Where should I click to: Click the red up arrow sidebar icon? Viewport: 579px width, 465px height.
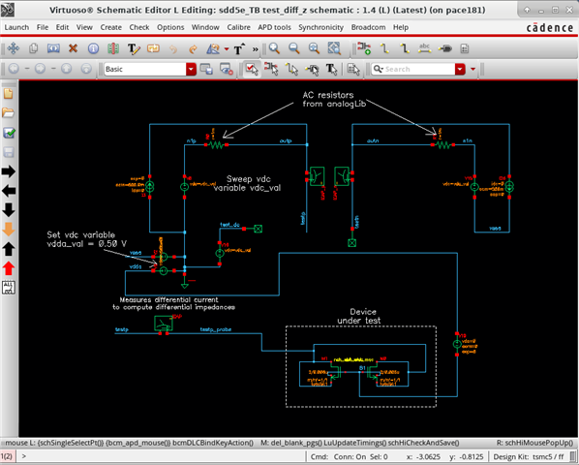point(9,268)
